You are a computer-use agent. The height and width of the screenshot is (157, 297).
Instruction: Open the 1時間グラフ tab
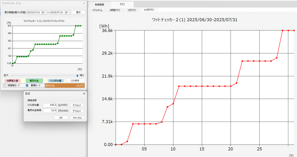(x=115, y=10)
